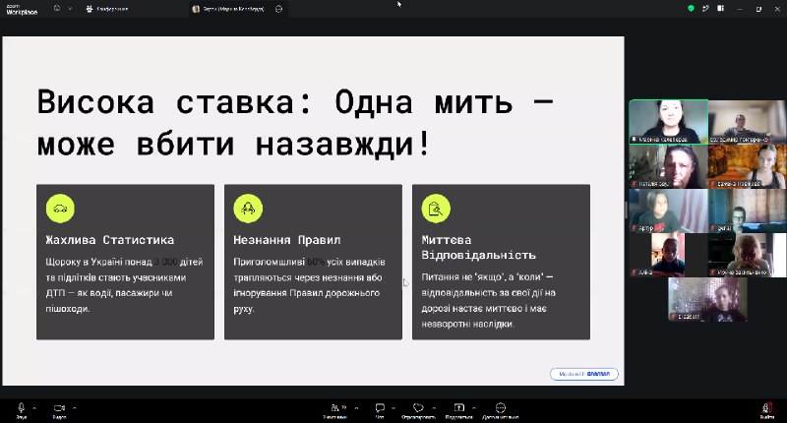
Task: Click the Жахлива Статистика car icon
Action: (x=60, y=209)
